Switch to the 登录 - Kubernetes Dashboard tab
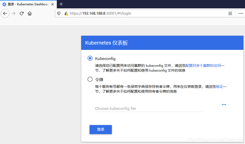245x144 pixels. [28, 4]
